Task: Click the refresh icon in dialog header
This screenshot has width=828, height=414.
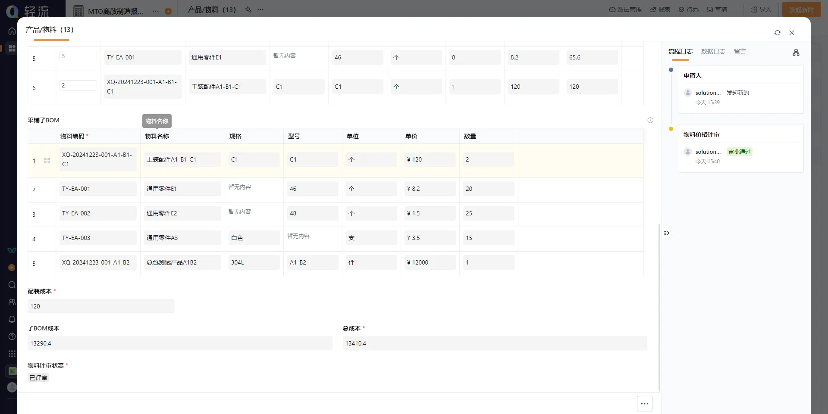Action: (777, 33)
